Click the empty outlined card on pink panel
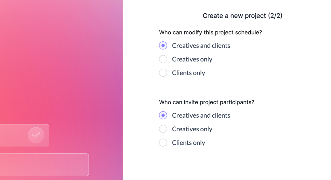 (x=44, y=165)
